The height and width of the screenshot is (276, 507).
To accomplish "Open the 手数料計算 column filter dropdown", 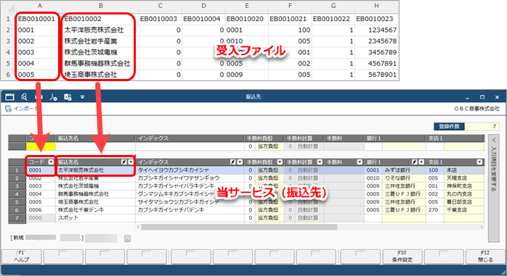I will tap(320, 162).
